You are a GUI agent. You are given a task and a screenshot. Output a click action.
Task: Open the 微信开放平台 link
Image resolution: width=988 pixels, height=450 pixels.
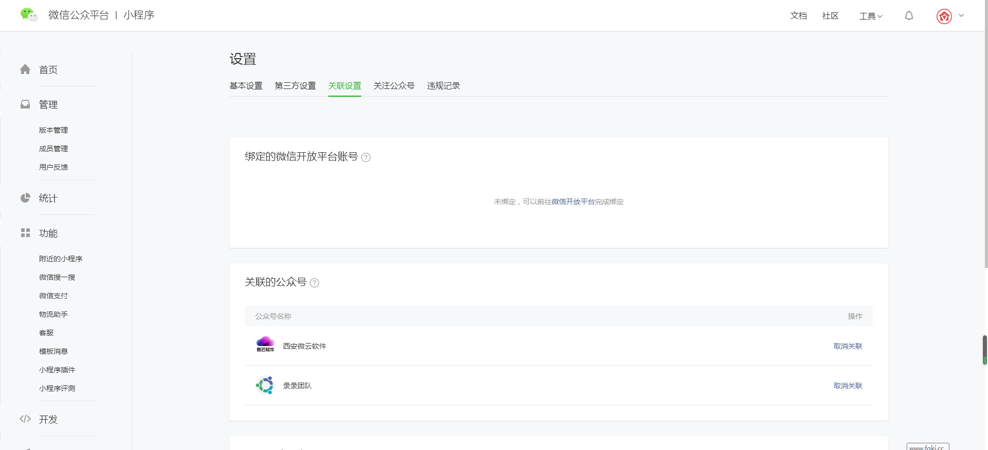[x=573, y=202]
